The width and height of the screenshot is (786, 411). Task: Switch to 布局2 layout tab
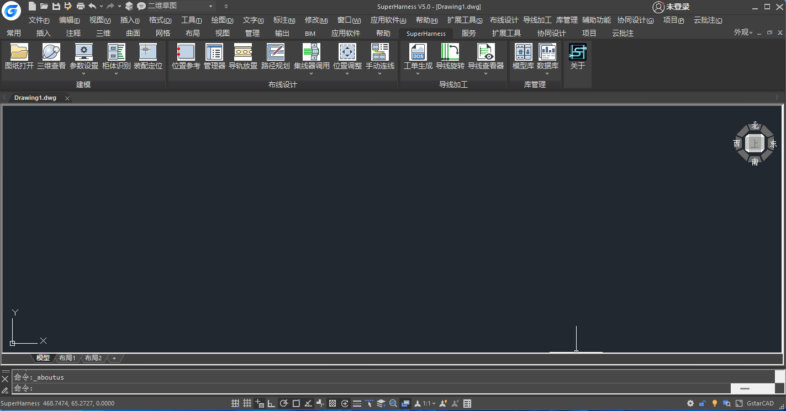(x=93, y=358)
